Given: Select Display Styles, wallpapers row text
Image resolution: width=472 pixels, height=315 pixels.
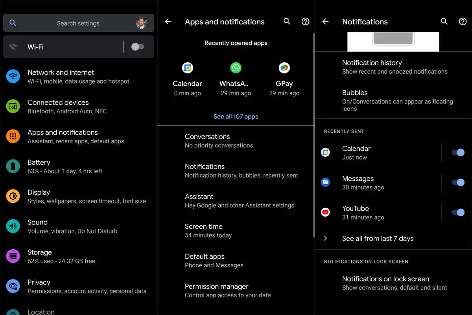Looking at the screenshot, I should click(87, 196).
